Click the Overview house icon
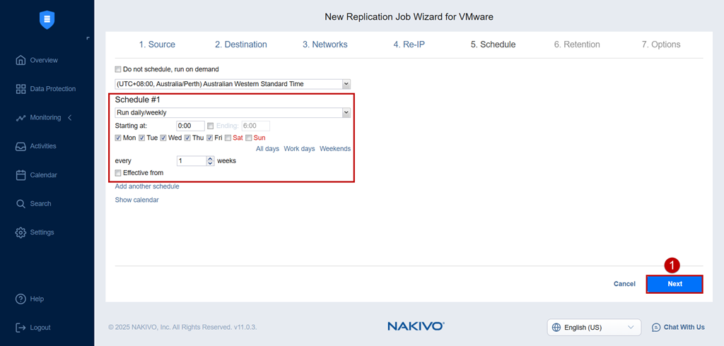 21,60
